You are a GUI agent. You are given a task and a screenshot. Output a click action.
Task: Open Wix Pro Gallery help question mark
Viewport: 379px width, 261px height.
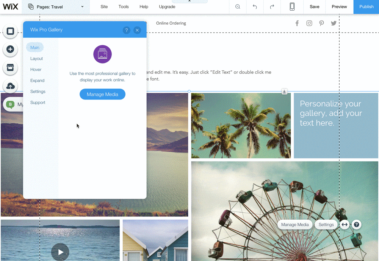[x=127, y=30]
